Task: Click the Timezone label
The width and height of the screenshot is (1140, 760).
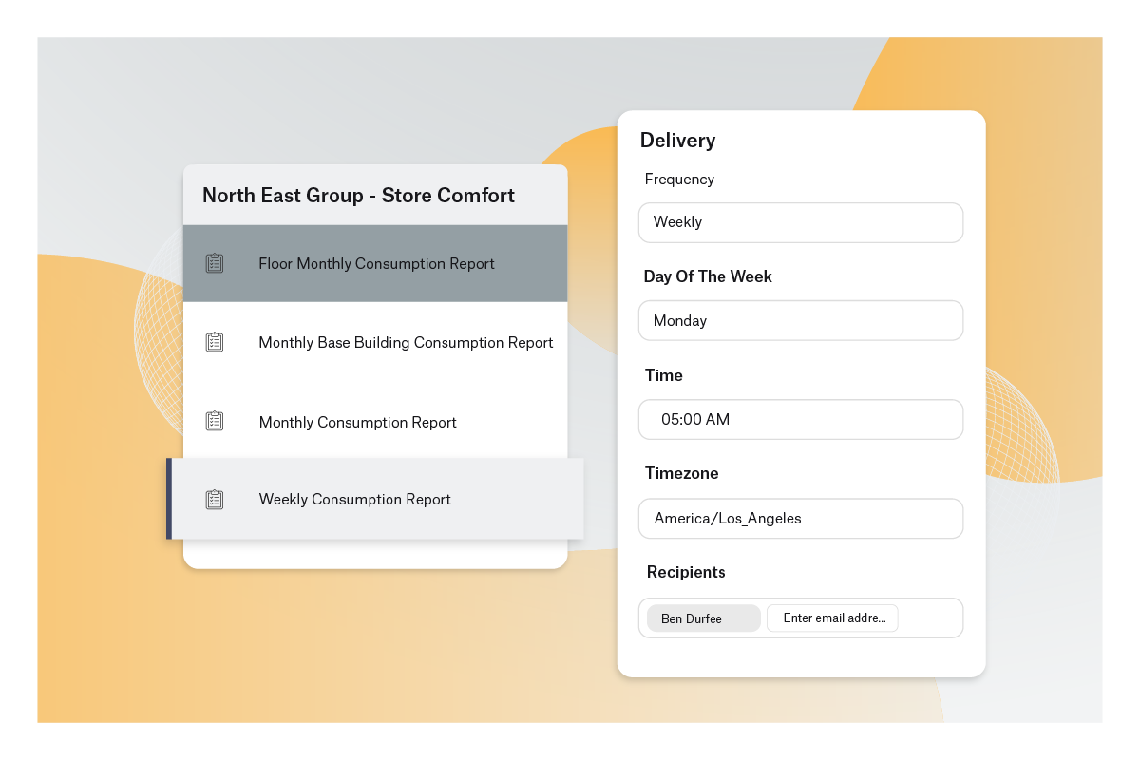Action: point(681,473)
